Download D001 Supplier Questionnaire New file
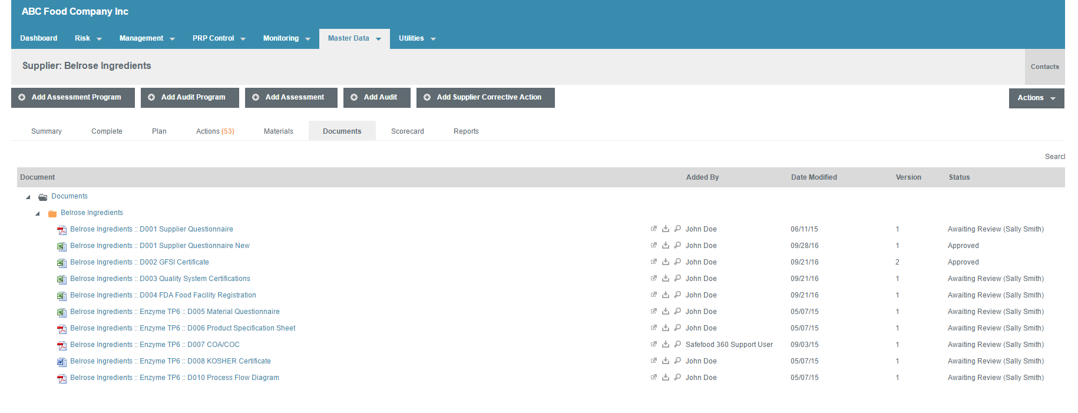 666,245
